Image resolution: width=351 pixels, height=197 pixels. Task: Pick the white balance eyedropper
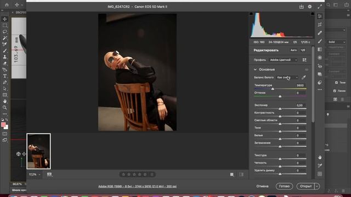[303, 78]
